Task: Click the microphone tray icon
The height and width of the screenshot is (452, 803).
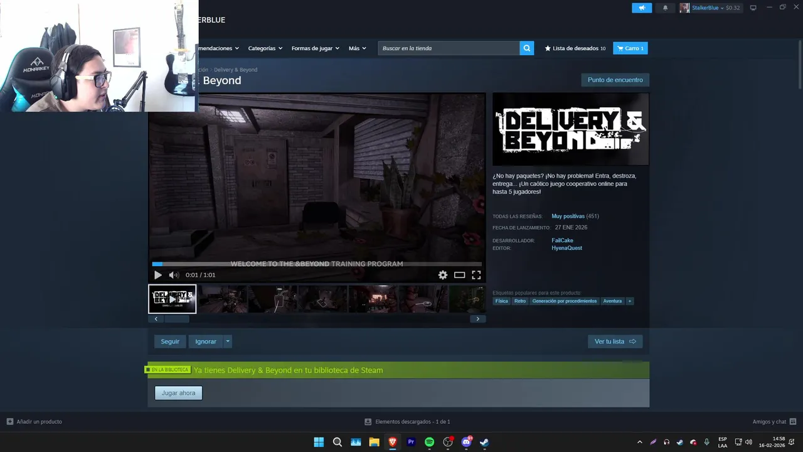Action: pos(706,442)
